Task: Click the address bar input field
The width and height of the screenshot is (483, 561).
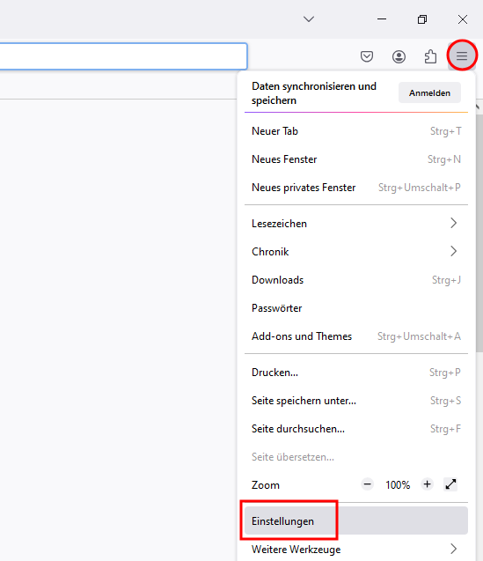Action: click(x=123, y=56)
